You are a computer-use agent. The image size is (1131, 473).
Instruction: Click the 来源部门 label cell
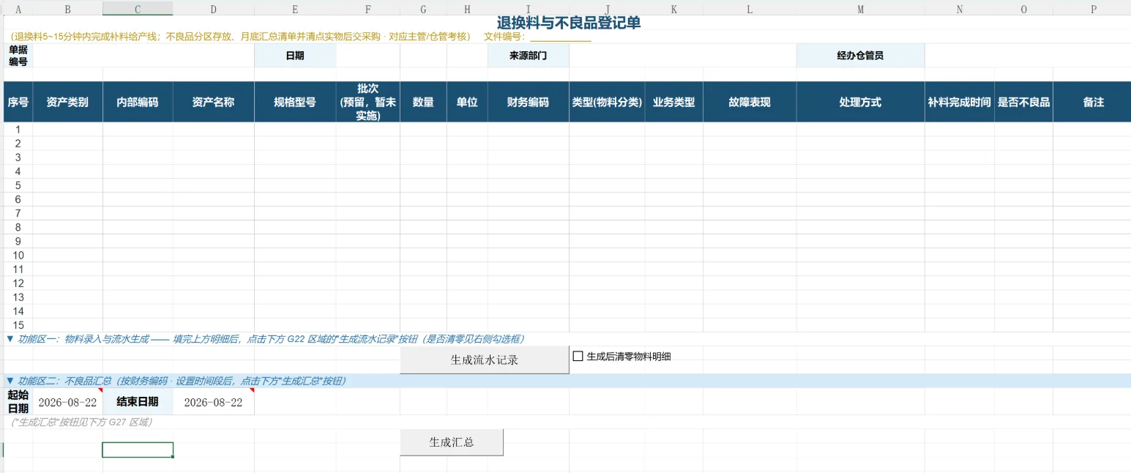click(528, 56)
